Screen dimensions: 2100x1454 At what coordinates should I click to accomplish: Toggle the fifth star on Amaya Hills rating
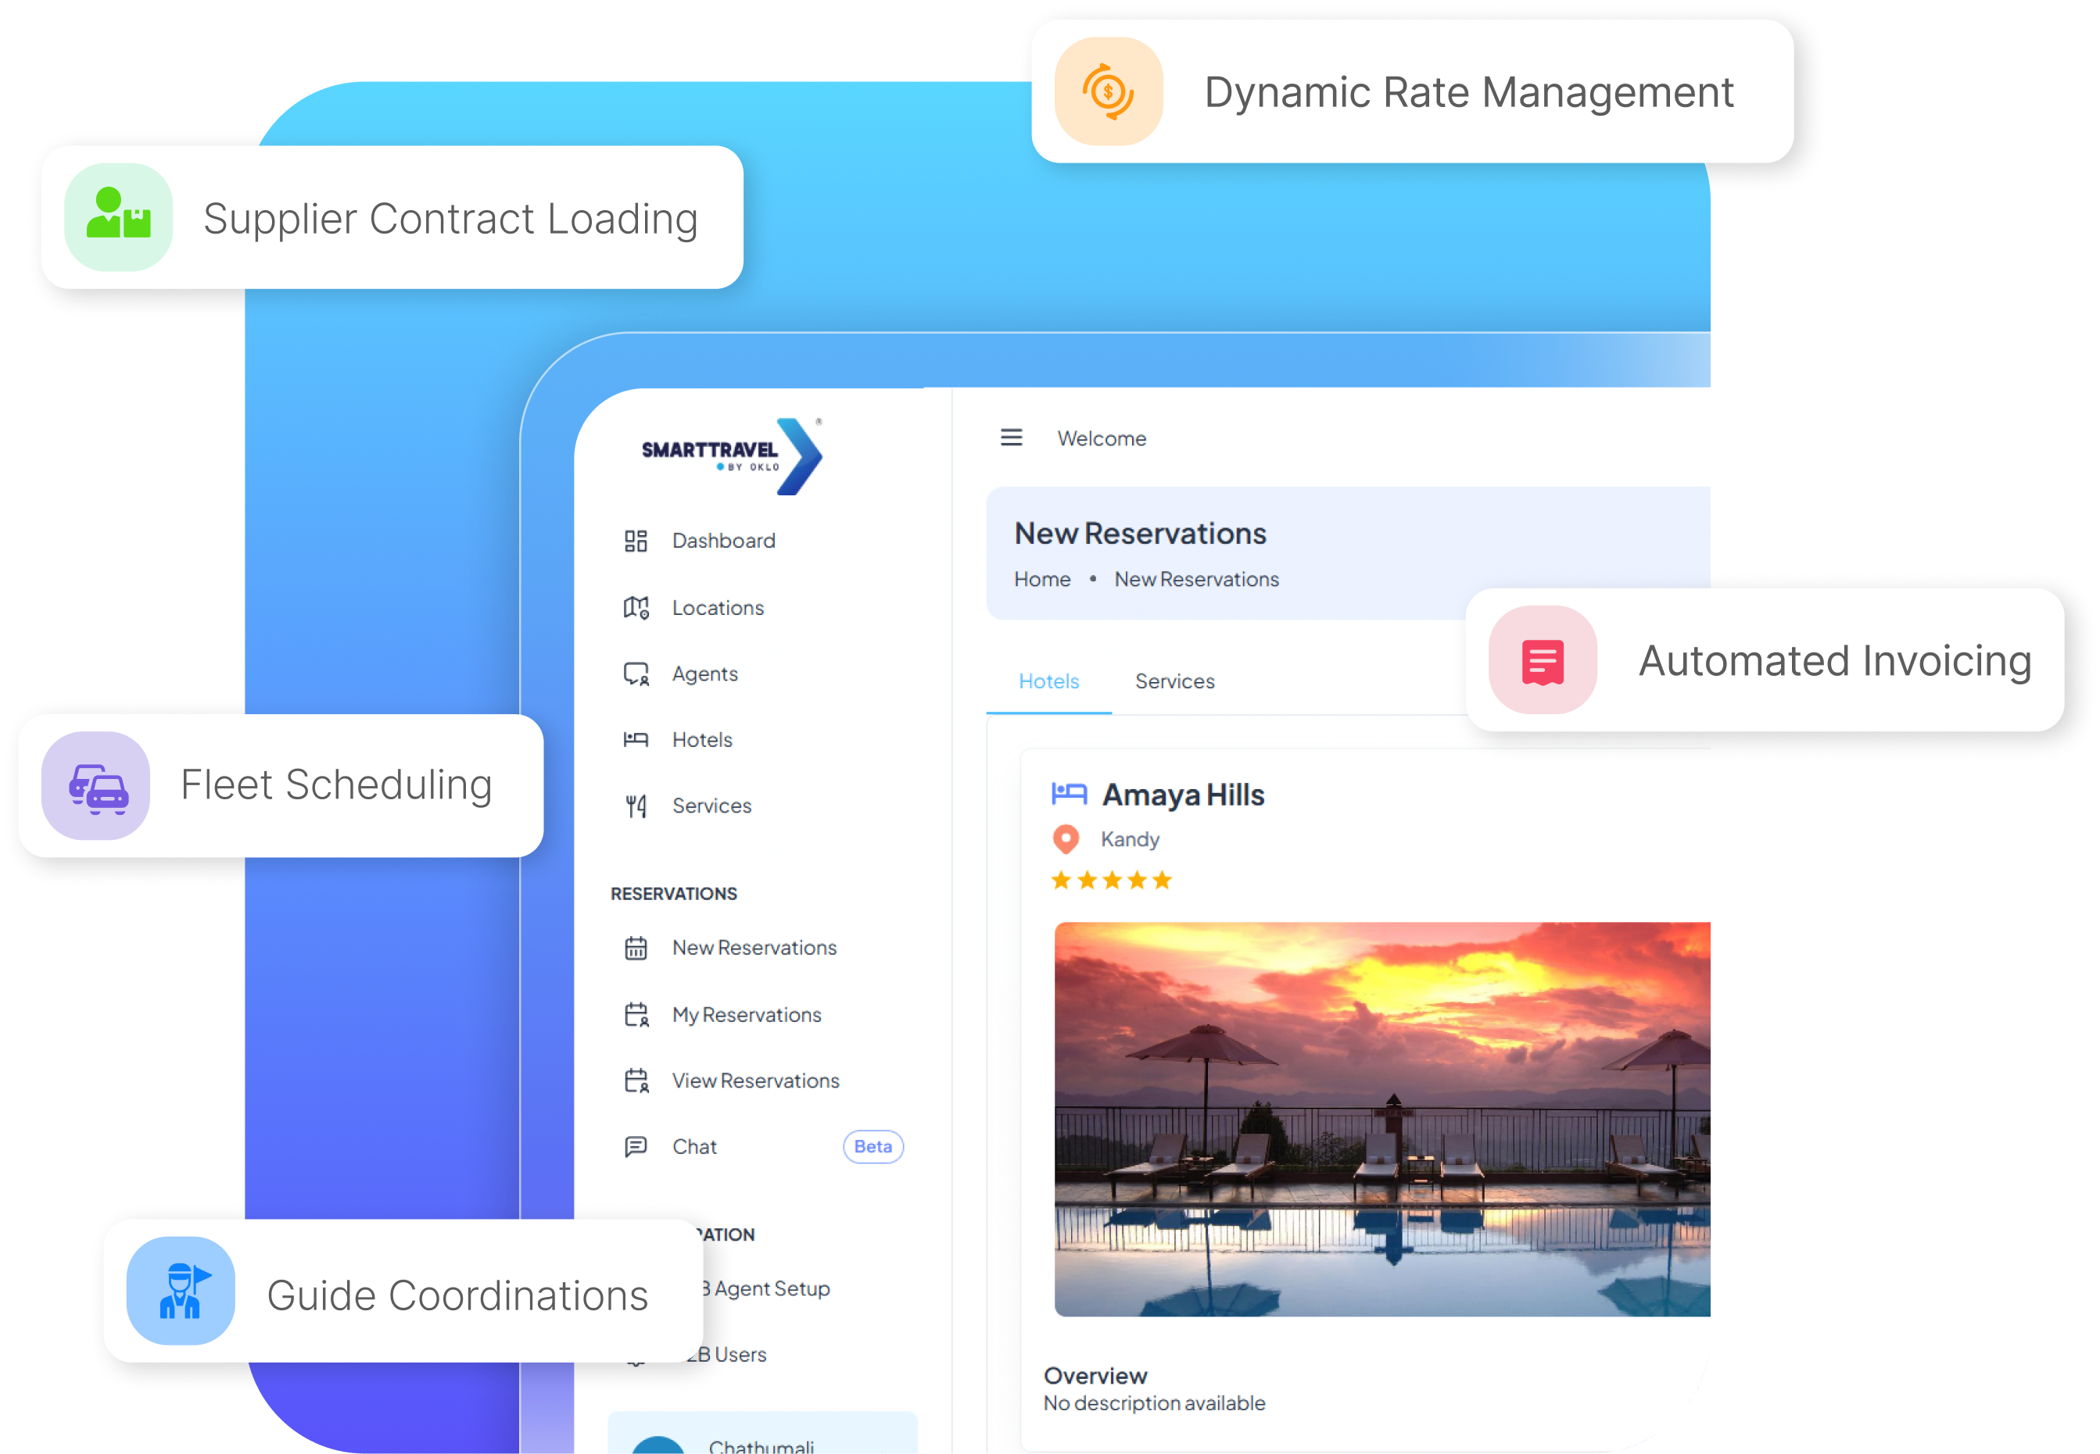[x=1162, y=879]
